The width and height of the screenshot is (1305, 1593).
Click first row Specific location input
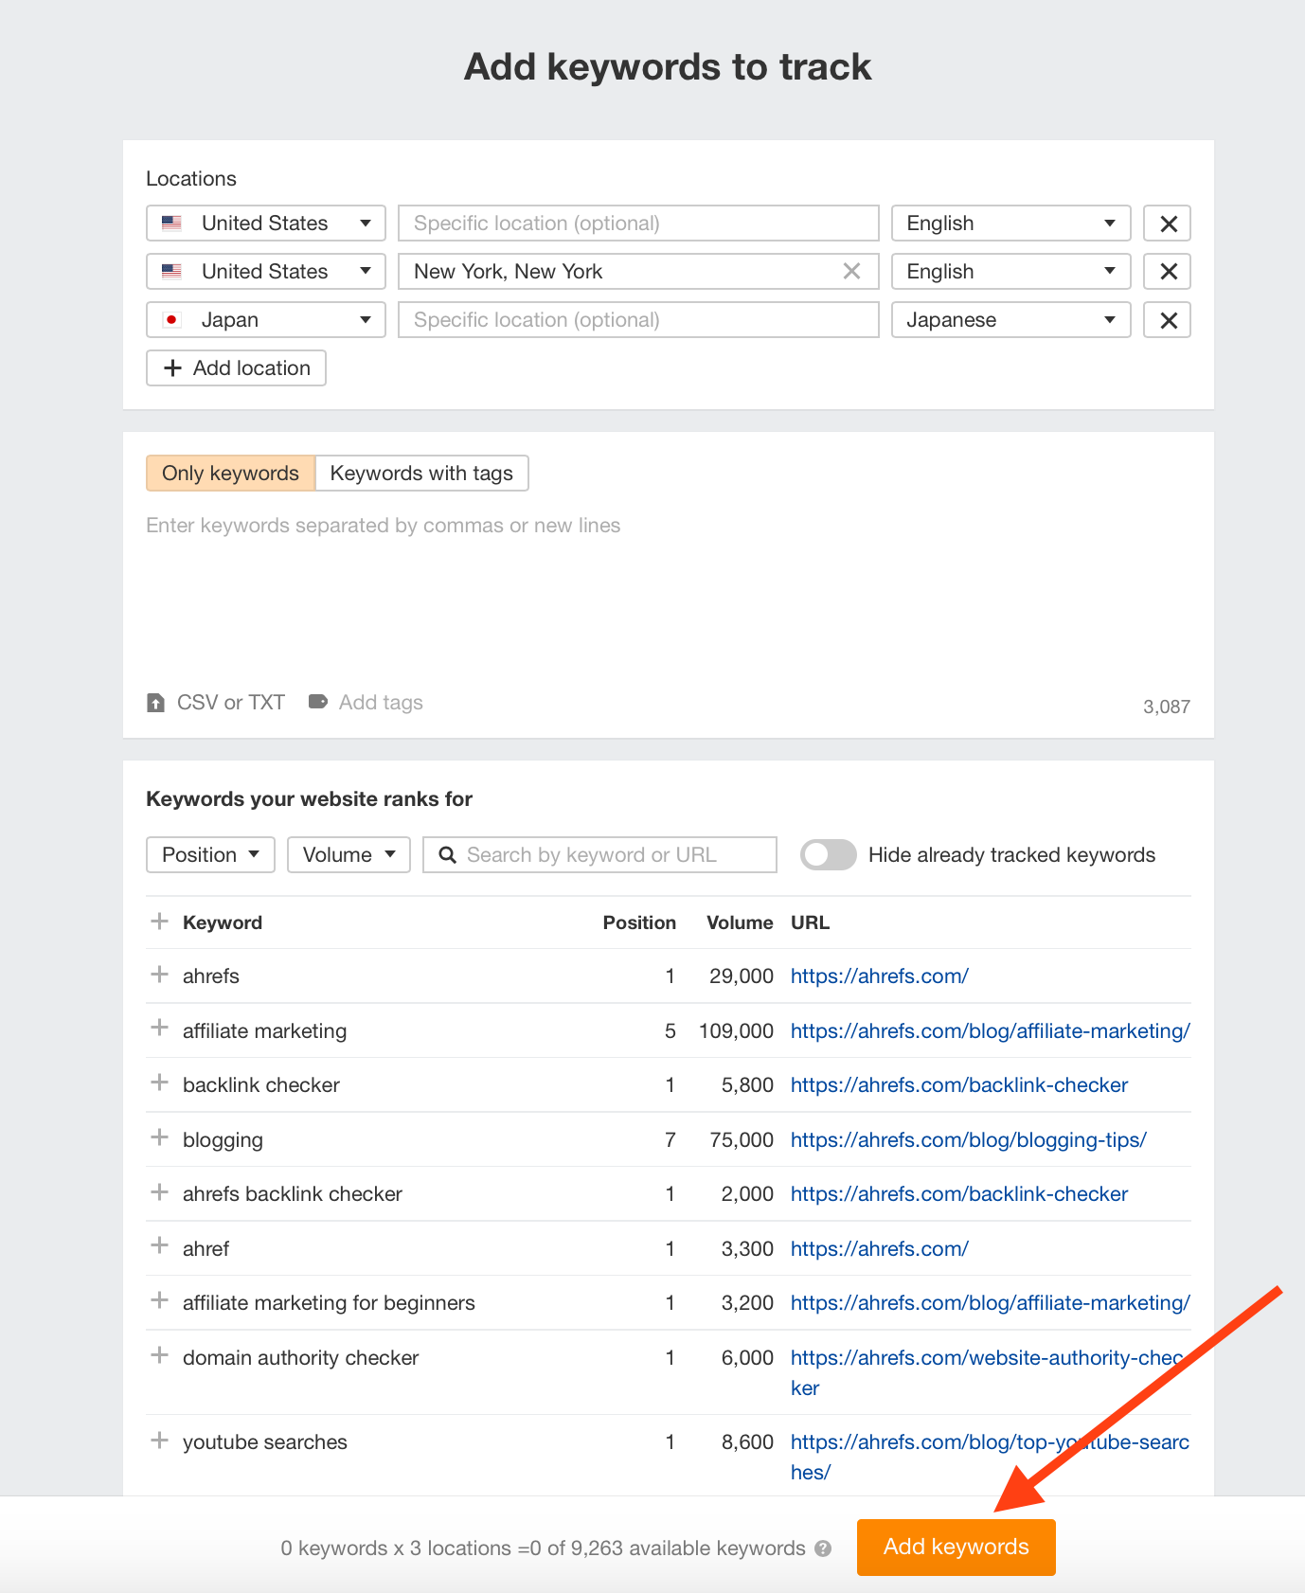point(638,224)
